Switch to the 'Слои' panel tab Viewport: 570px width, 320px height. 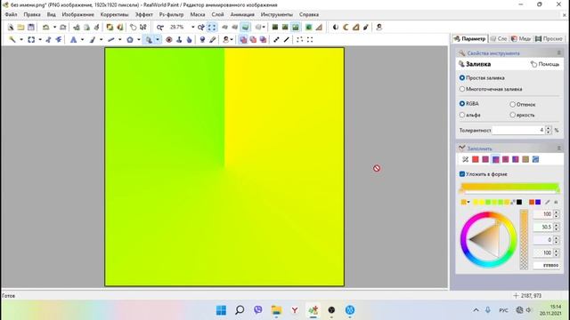499,38
